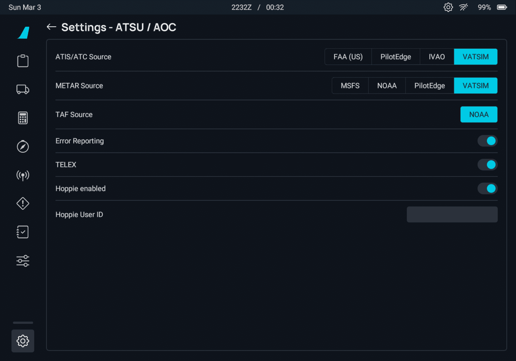Screen dimensions: 516x361
Task: Open the Dispatch clipboard page in sidebar
Action: click(x=23, y=61)
